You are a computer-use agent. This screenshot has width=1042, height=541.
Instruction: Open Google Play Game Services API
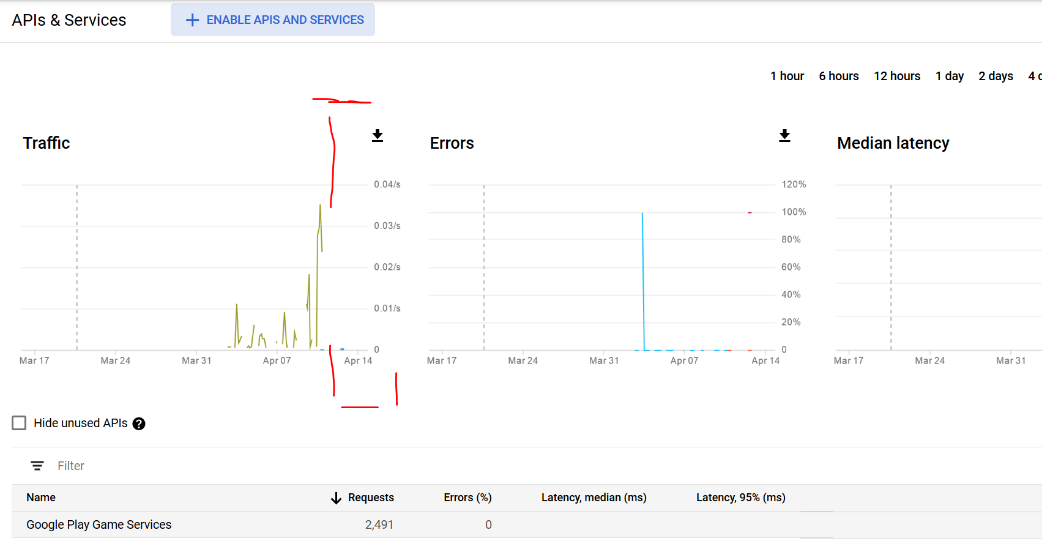pyautogui.click(x=99, y=524)
